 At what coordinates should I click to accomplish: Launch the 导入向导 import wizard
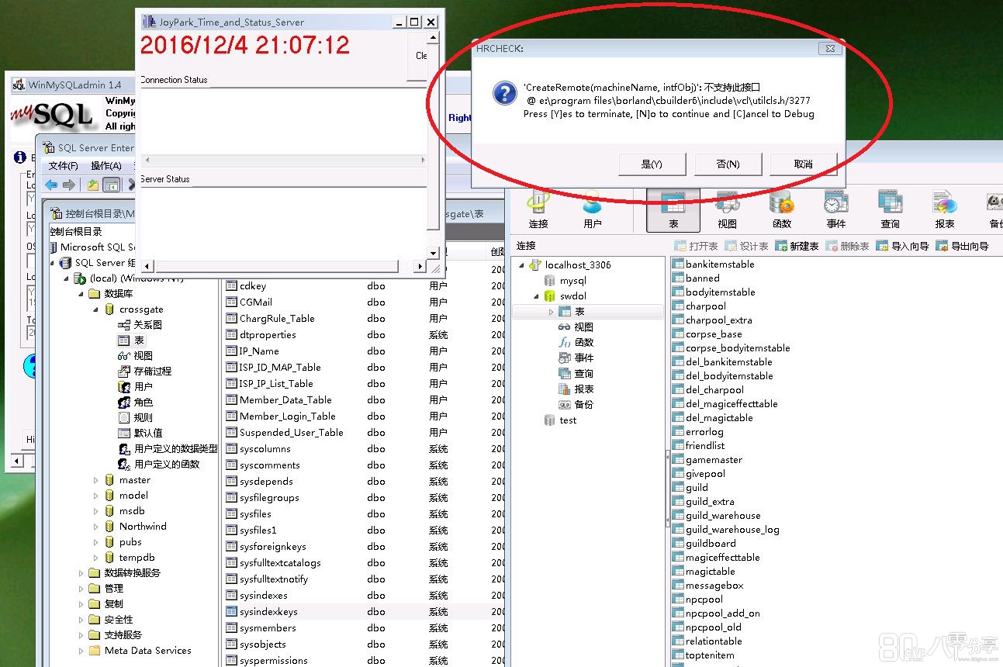point(902,246)
